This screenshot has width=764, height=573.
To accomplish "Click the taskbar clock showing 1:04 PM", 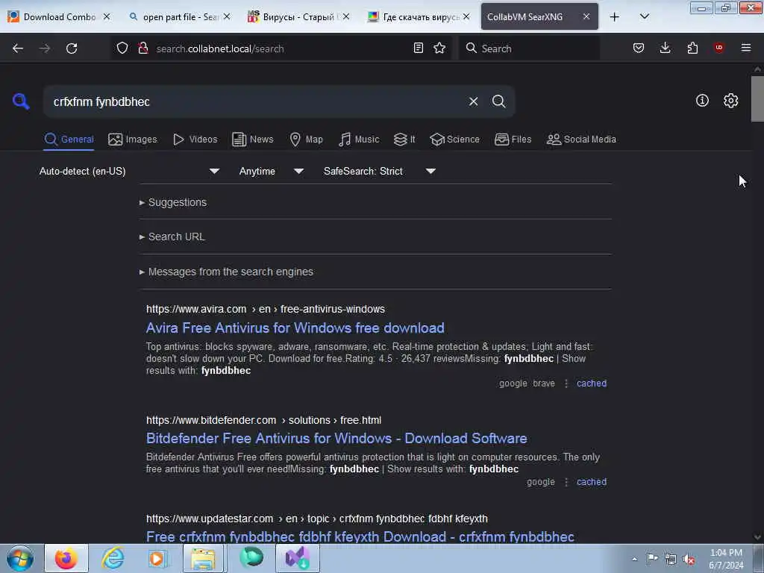I will 726,559.
